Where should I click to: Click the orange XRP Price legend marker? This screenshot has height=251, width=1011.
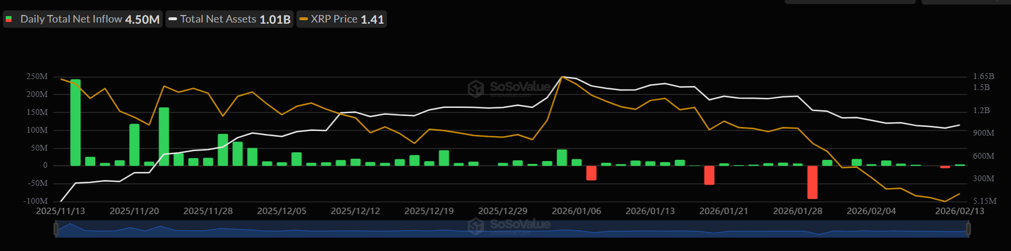point(303,19)
